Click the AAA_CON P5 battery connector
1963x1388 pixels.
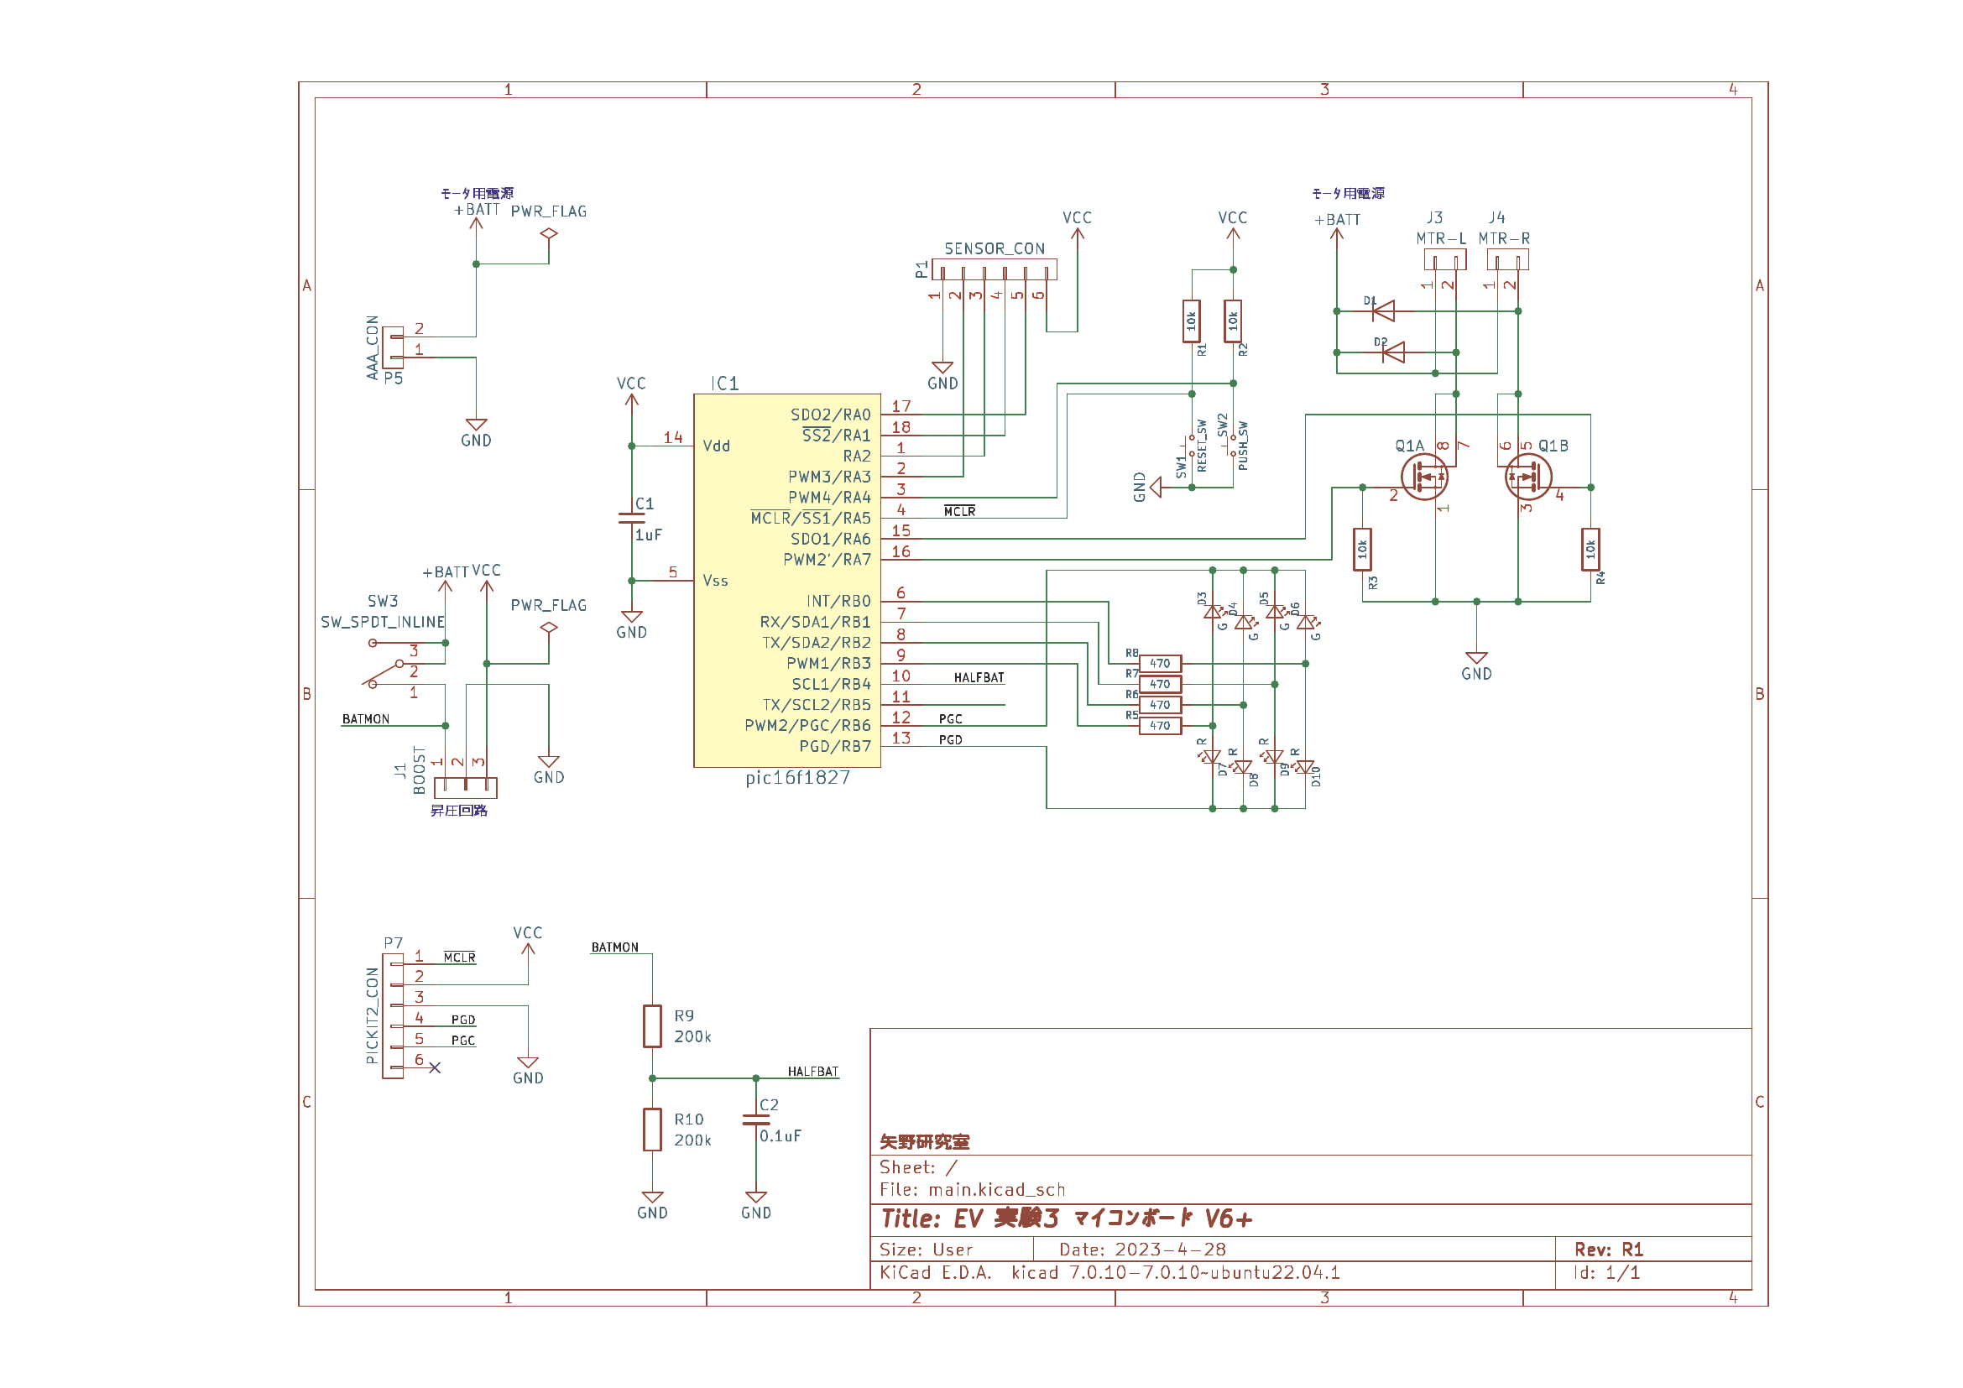[x=393, y=347]
